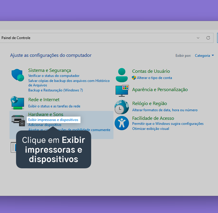Open the Rede e Internet globe monitor icon
The height and width of the screenshot is (213, 218).
18,103
